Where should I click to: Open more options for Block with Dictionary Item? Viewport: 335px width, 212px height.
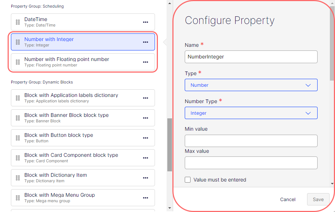coord(146,178)
